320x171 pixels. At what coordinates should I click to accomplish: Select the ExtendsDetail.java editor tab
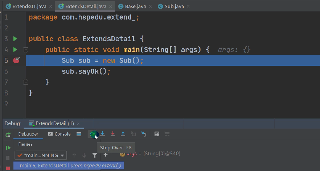[86, 7]
